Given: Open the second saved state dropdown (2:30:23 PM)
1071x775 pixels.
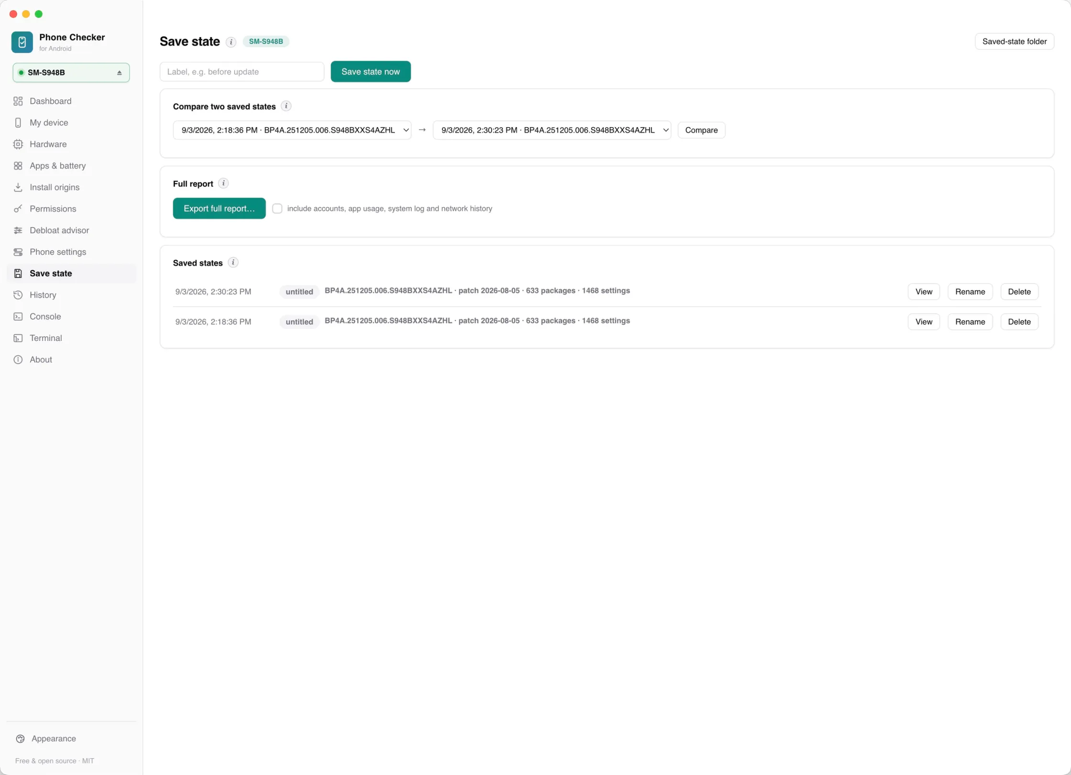Looking at the screenshot, I should (552, 130).
